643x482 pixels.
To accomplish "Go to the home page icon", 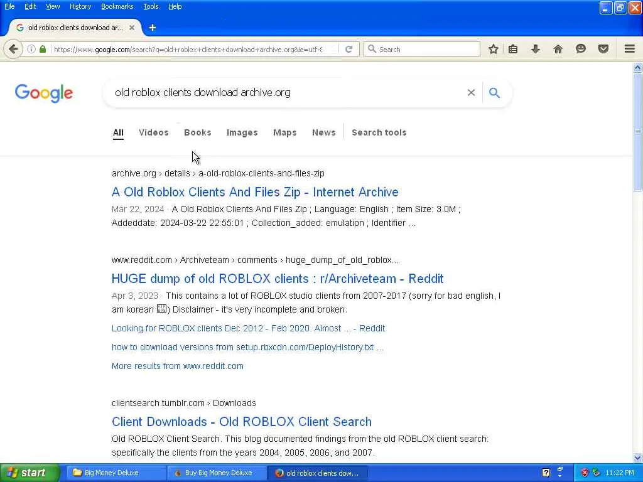I will click(558, 49).
